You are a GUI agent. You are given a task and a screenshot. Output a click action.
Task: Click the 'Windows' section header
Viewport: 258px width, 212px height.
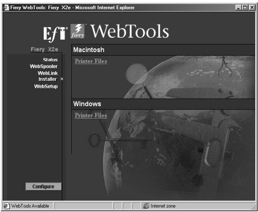click(87, 104)
